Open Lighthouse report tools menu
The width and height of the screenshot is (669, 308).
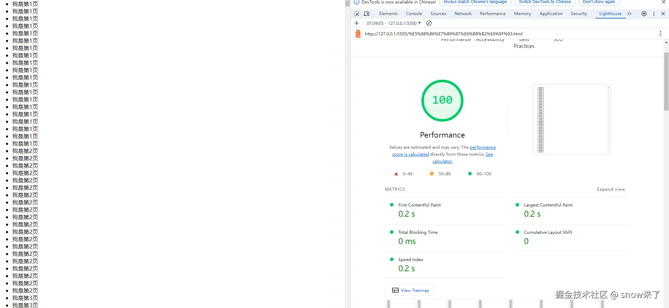(660, 34)
